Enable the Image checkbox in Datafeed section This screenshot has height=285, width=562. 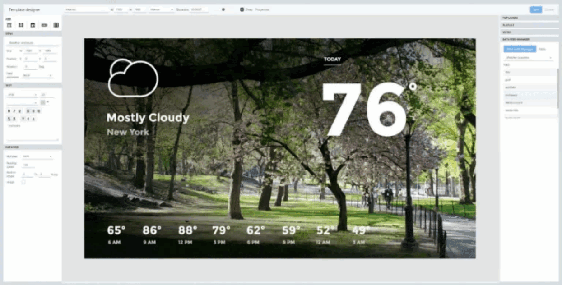24,182
